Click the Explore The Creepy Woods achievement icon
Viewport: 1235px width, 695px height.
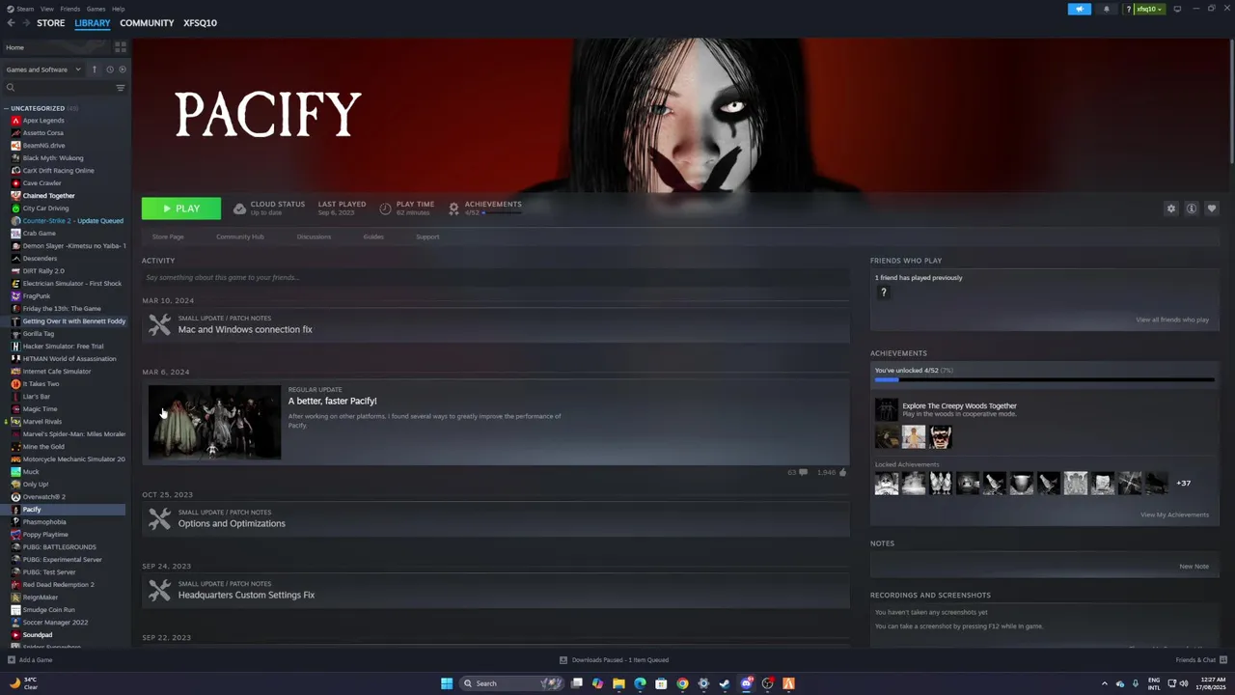click(x=886, y=409)
